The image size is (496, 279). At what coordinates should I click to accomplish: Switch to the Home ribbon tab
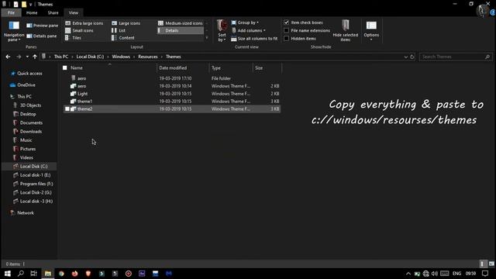[x=32, y=12]
